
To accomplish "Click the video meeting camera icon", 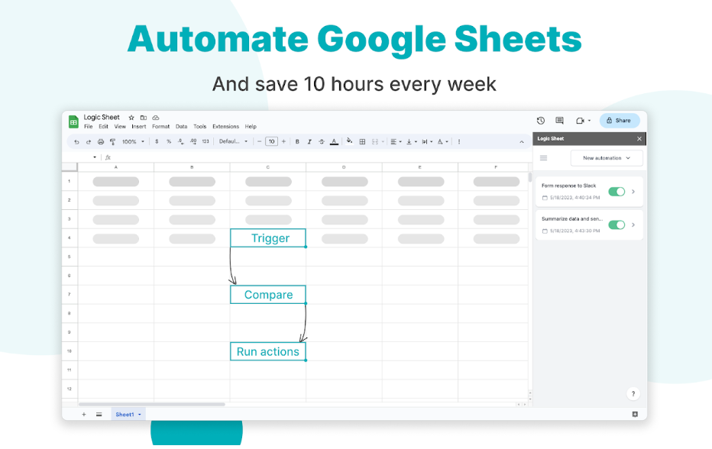I will (581, 121).
